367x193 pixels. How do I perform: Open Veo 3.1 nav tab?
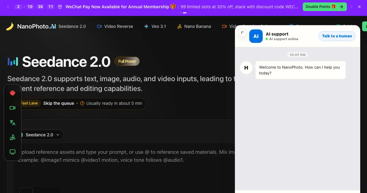pos(155,26)
